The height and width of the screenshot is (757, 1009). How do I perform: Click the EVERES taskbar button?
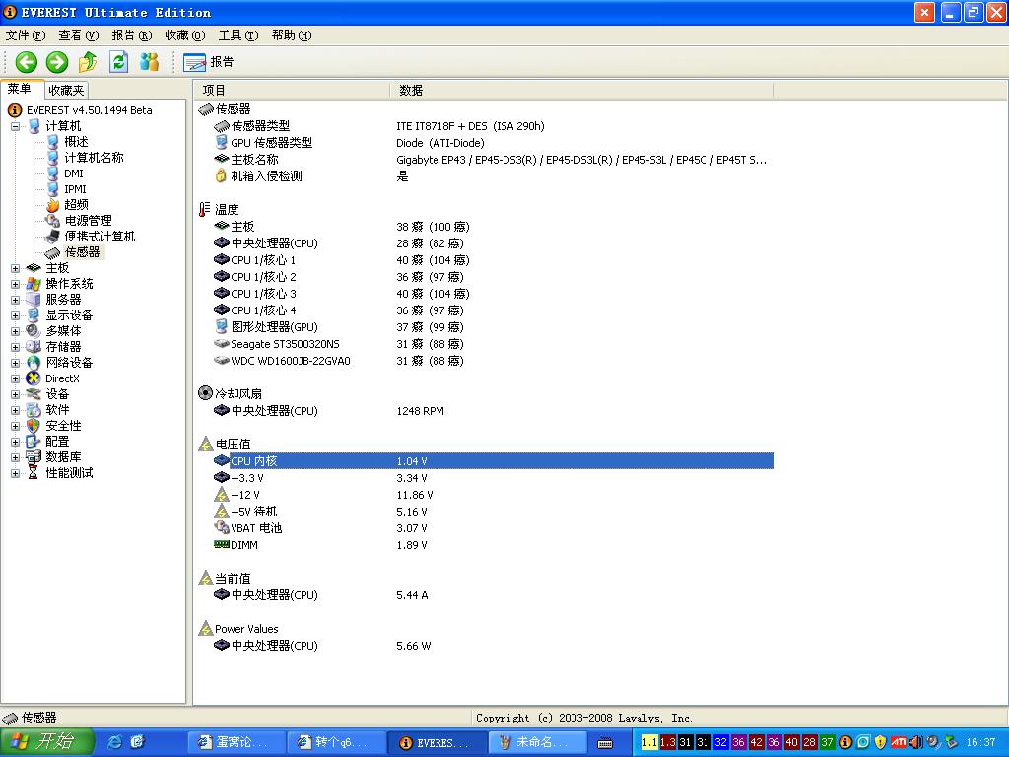437,742
